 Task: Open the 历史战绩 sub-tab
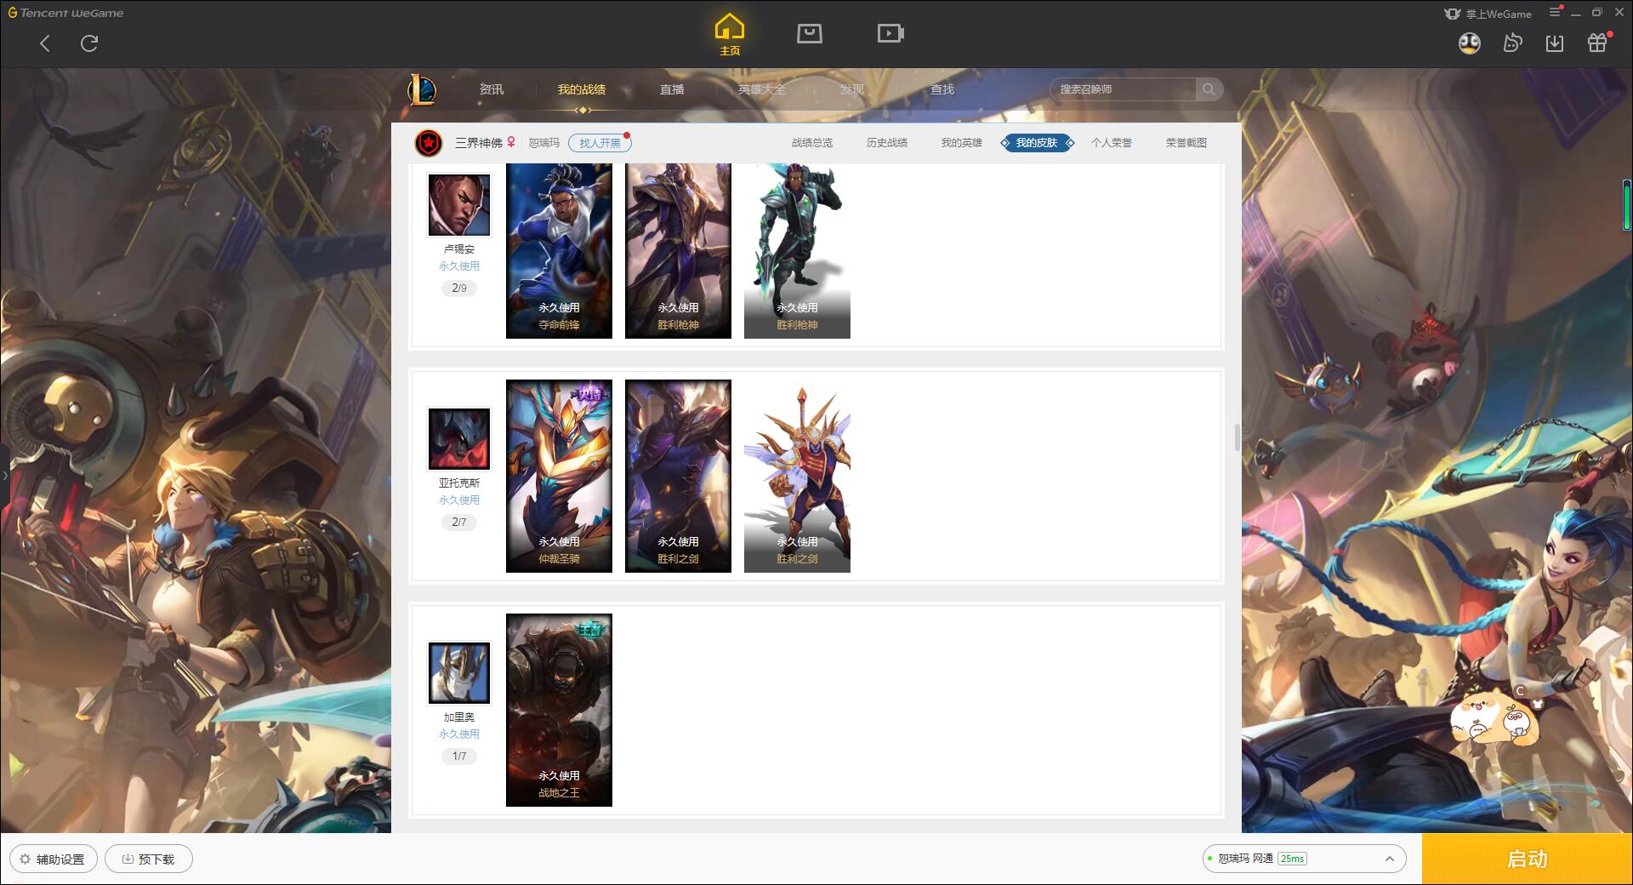coord(887,143)
